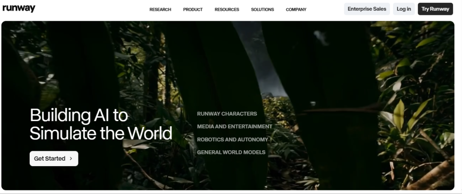Select the General World Models link
Image resolution: width=462 pixels, height=194 pixels.
point(231,152)
